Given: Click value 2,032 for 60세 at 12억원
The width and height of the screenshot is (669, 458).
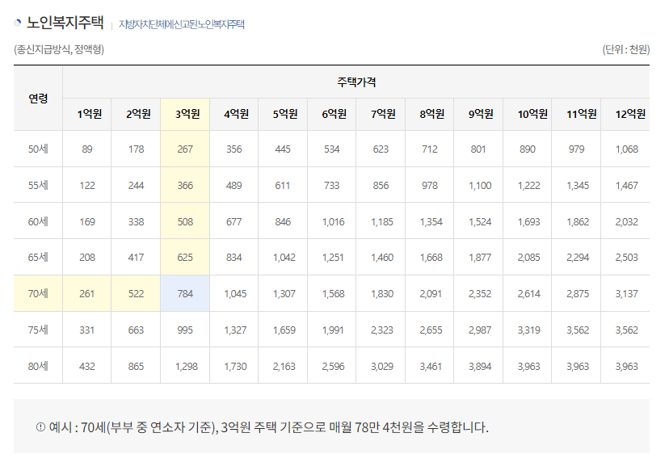Looking at the screenshot, I should (627, 222).
